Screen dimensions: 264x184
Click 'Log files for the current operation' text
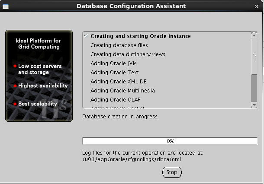(143, 153)
